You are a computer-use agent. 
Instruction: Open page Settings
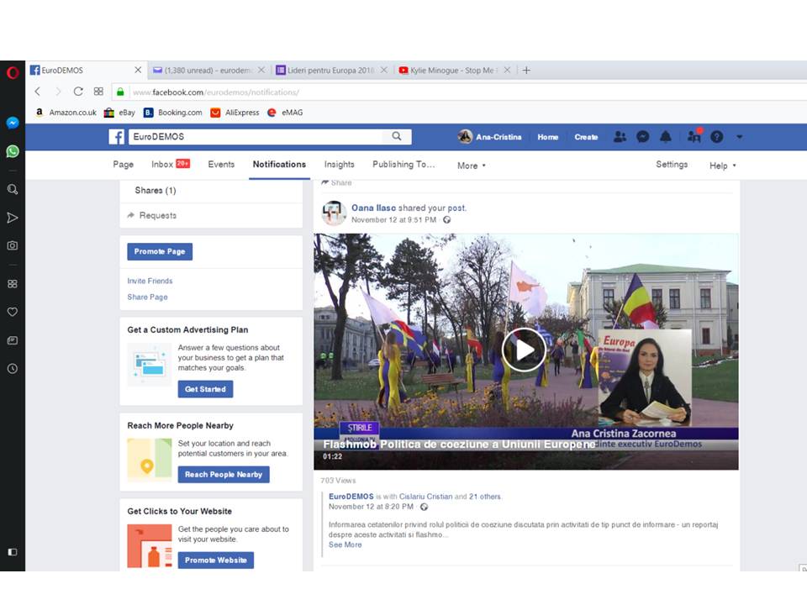672,164
